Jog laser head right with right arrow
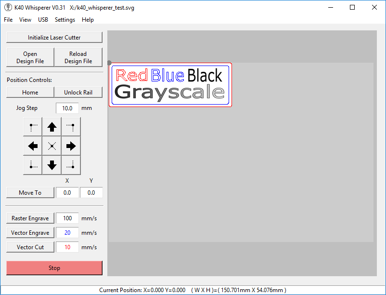Image resolution: width=386 pixels, height=295 pixels. tap(71, 146)
